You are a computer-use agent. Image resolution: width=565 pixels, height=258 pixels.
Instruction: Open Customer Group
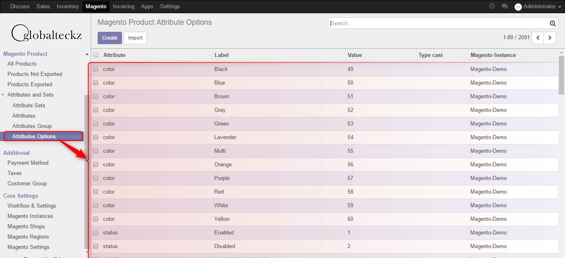coord(27,183)
